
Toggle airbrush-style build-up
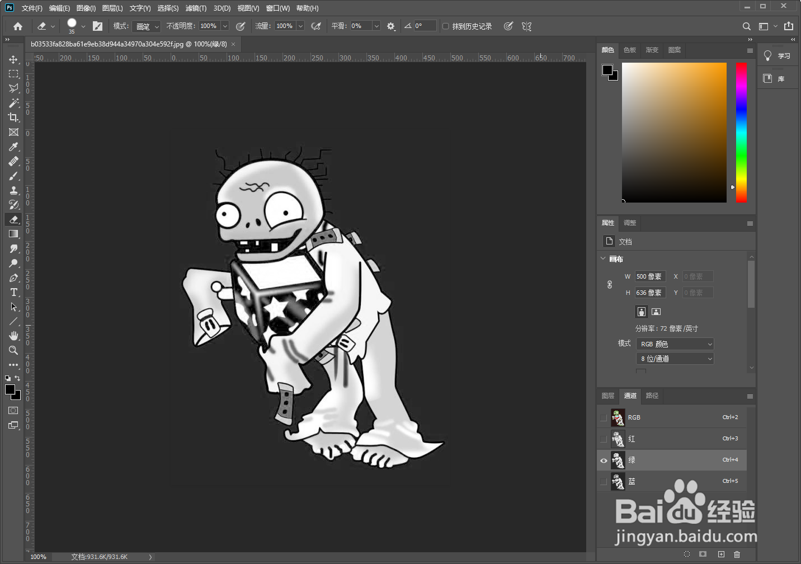316,26
